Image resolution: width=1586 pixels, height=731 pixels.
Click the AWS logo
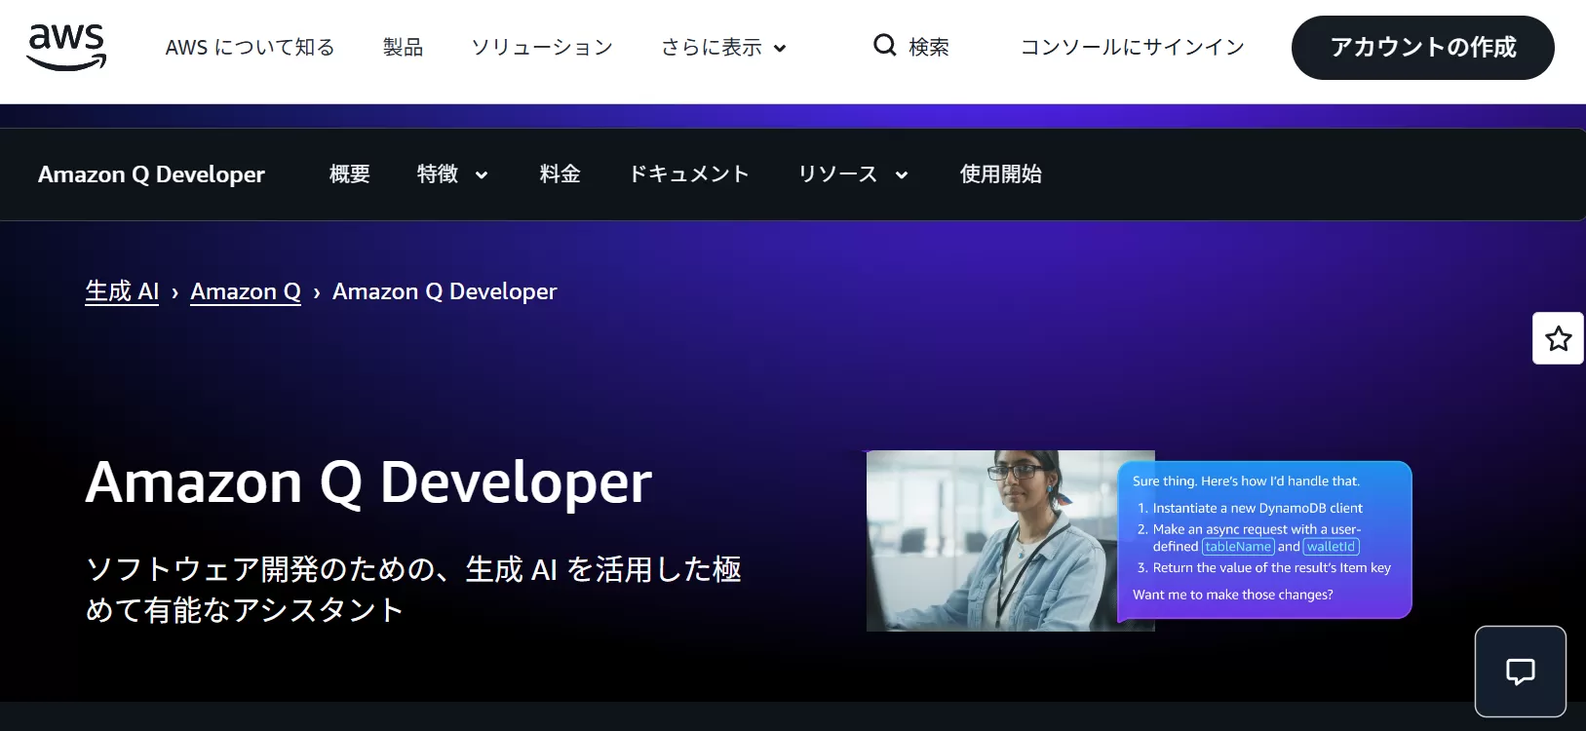coord(66,47)
